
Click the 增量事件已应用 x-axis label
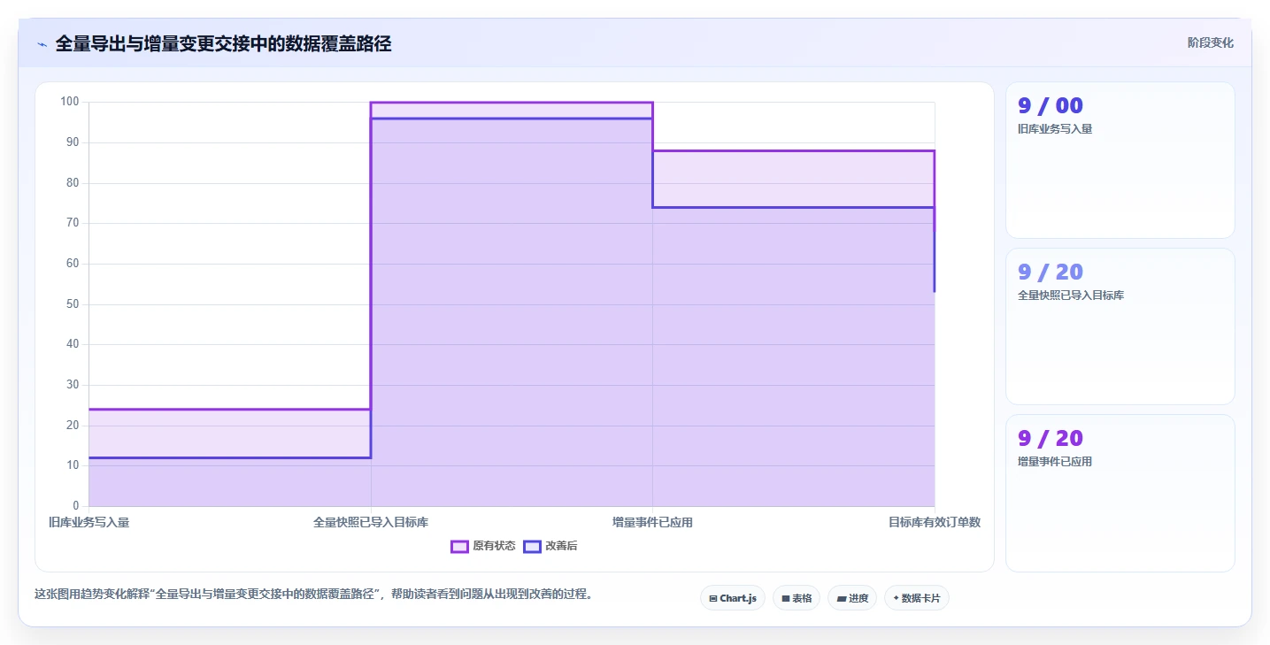click(x=652, y=522)
